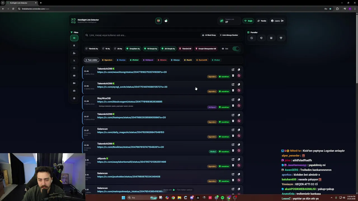
Task: Click the 20 Onaylı Aç button
Action: (x=168, y=49)
